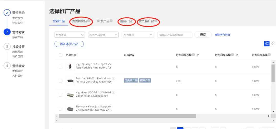Open the 所有账号 dropdown
The image size is (276, 129).
pos(138,35)
